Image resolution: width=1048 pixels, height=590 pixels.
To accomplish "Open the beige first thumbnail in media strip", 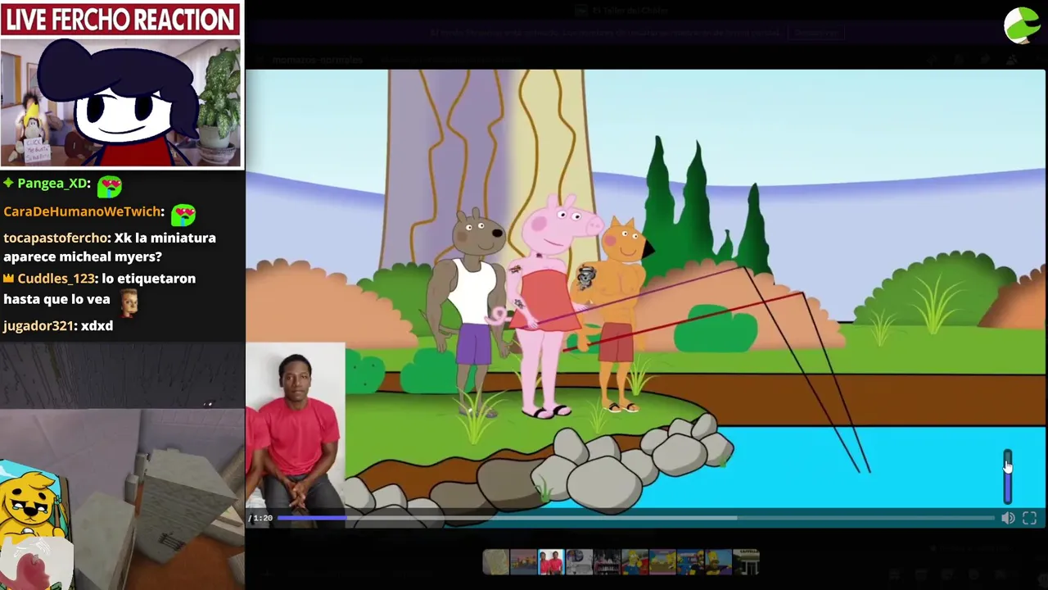I will pos(495,562).
